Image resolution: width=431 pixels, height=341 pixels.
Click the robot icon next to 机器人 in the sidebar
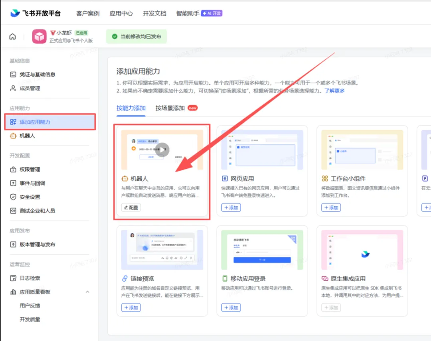pyautogui.click(x=13, y=136)
